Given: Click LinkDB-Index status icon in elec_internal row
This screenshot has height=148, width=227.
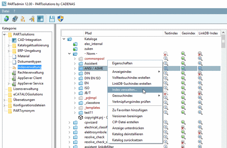Looking at the screenshot, I should click(x=200, y=44).
